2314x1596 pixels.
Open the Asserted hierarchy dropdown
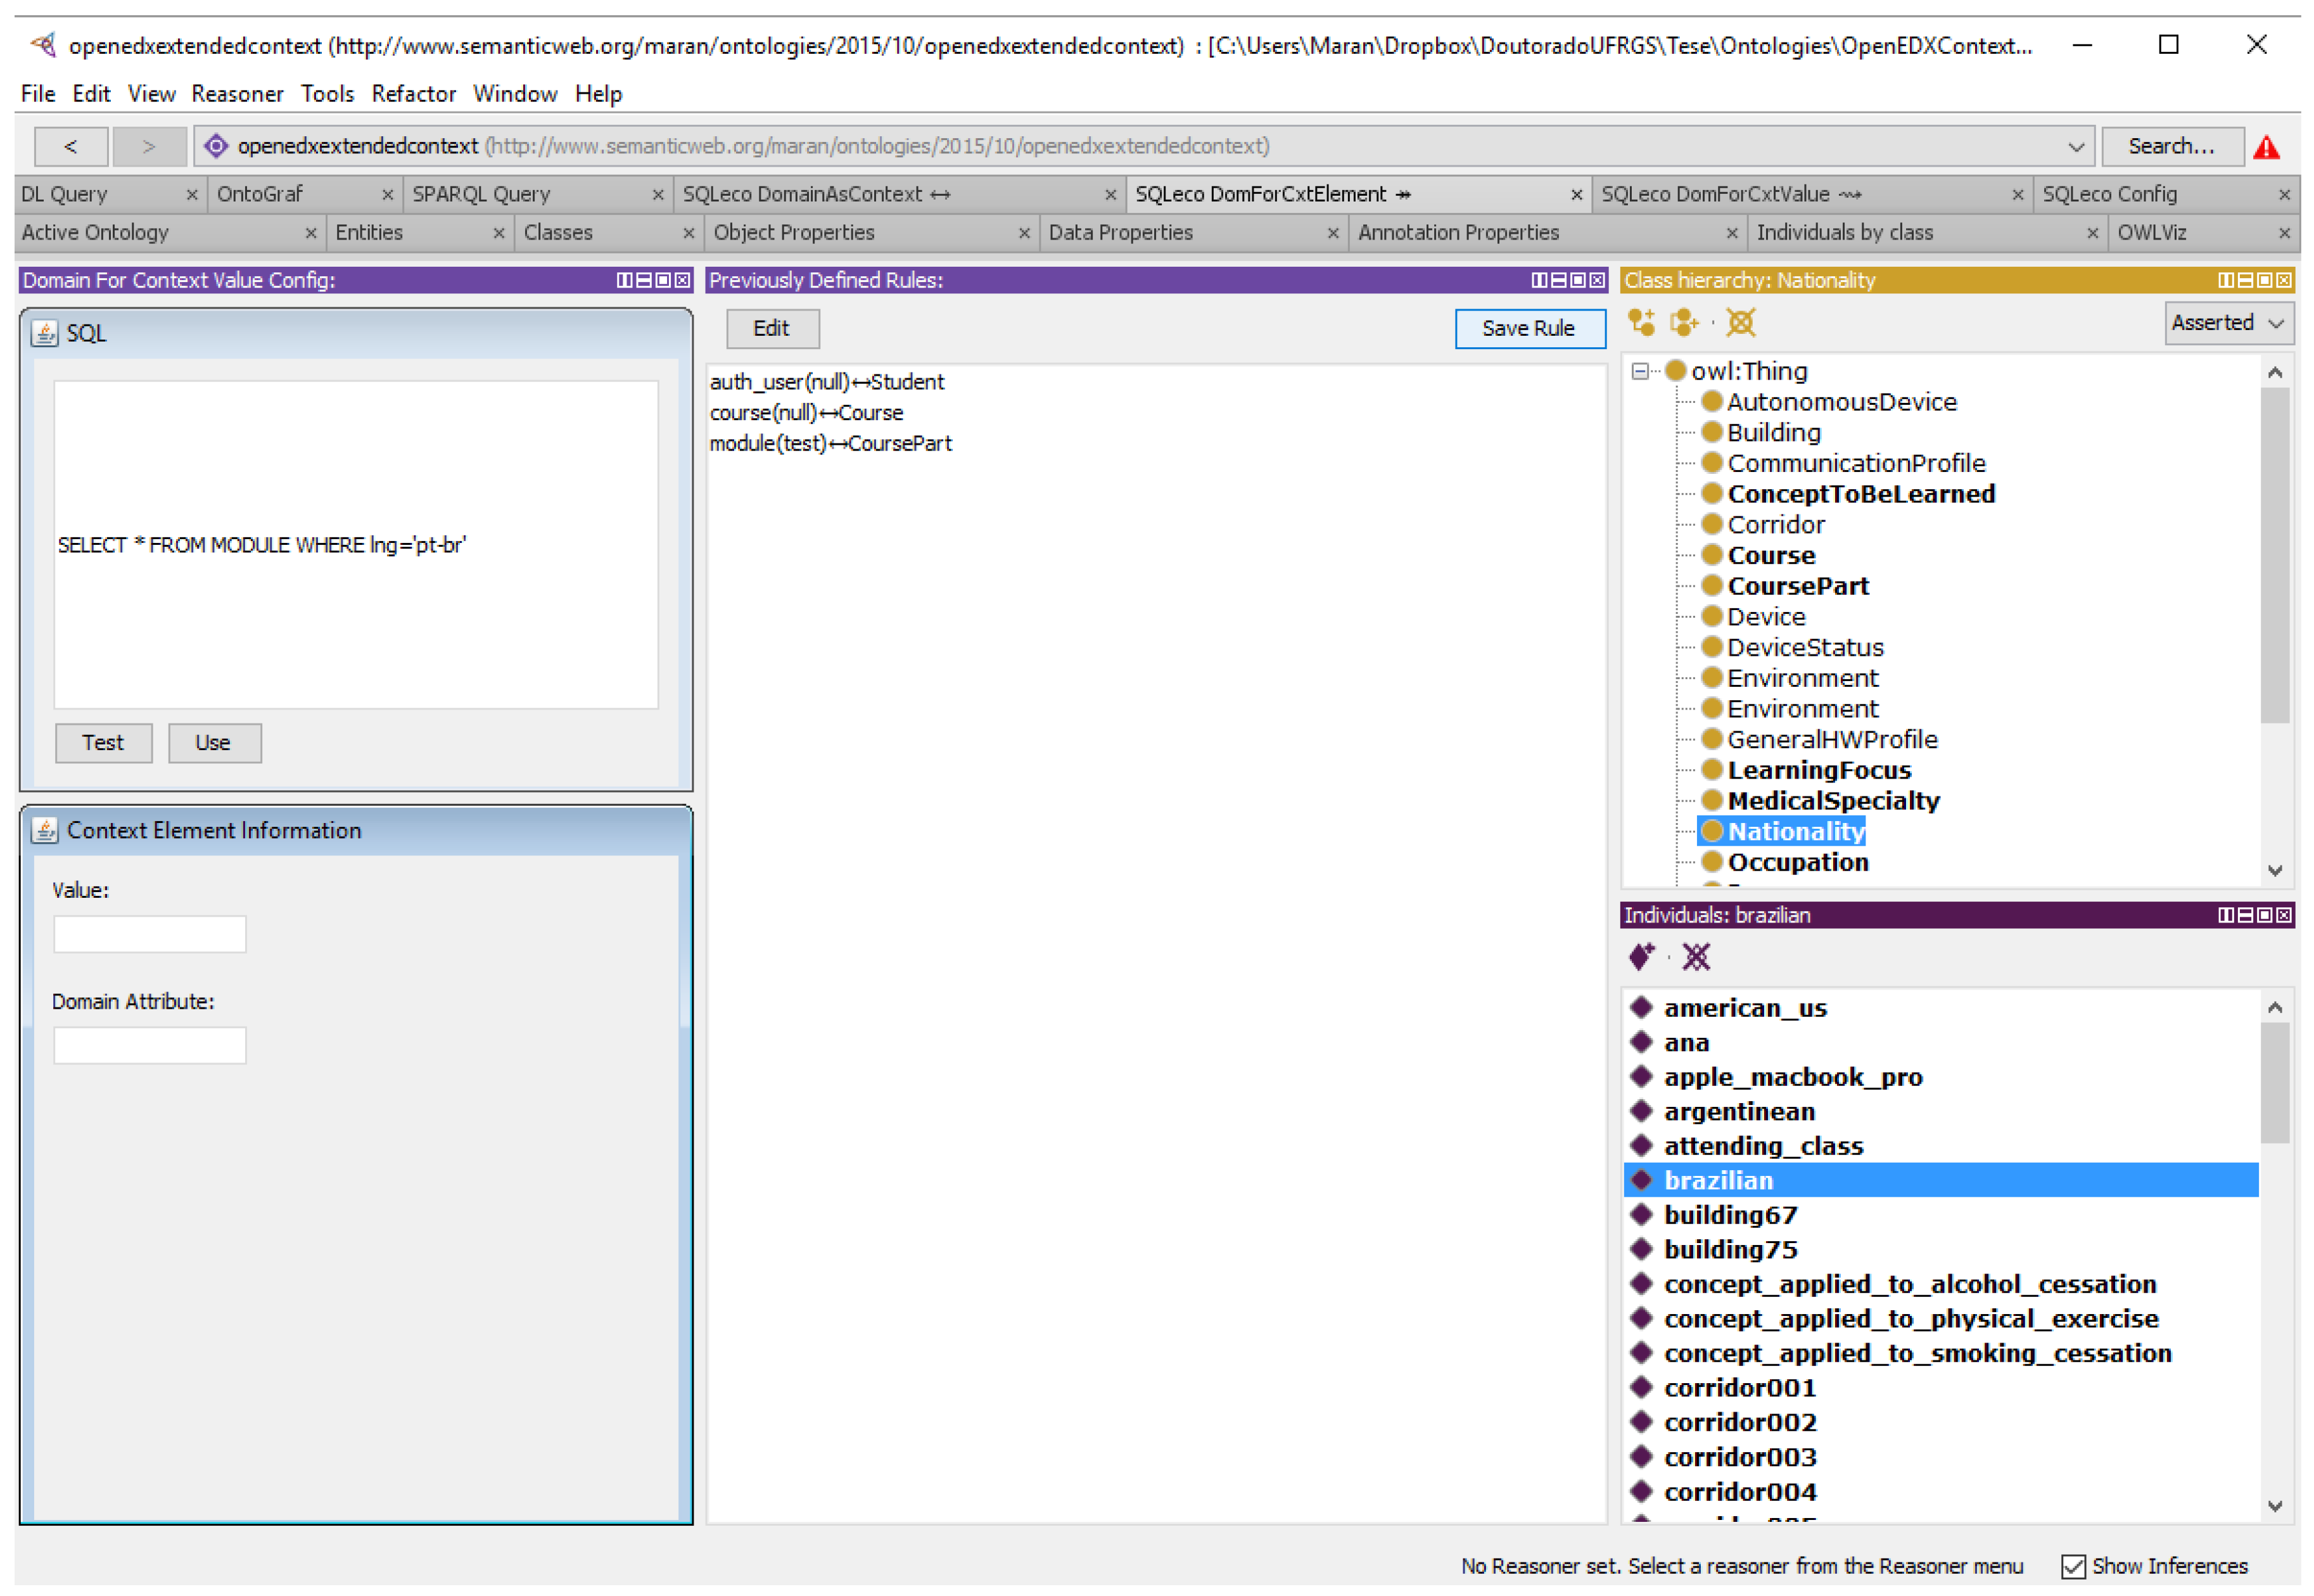tap(2228, 323)
